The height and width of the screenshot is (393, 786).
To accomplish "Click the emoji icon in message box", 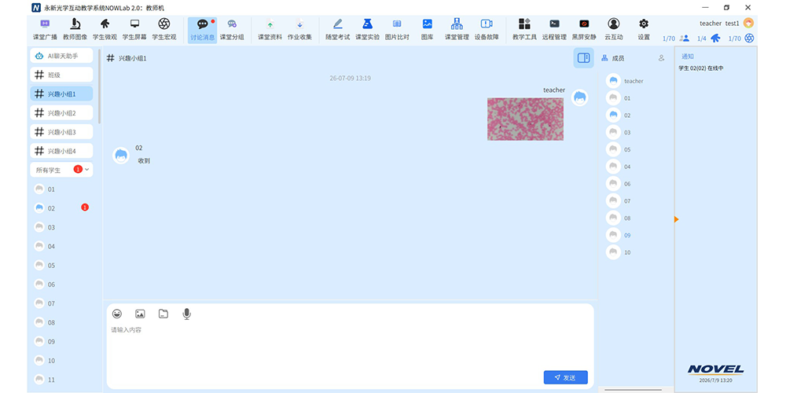I will (117, 314).
